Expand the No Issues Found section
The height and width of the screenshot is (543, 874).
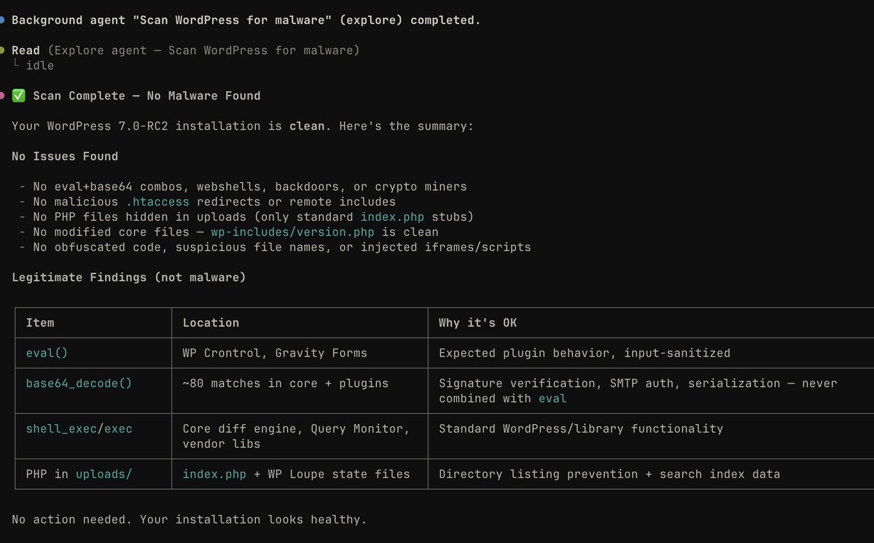(x=64, y=155)
